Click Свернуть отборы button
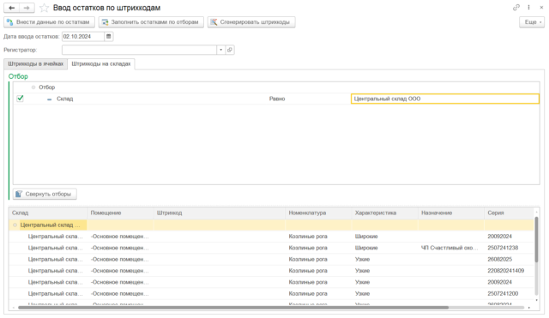 click(x=45, y=194)
